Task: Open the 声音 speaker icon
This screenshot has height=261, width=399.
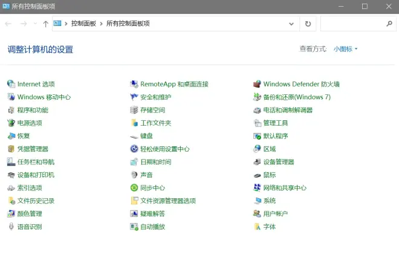Action: point(134,175)
